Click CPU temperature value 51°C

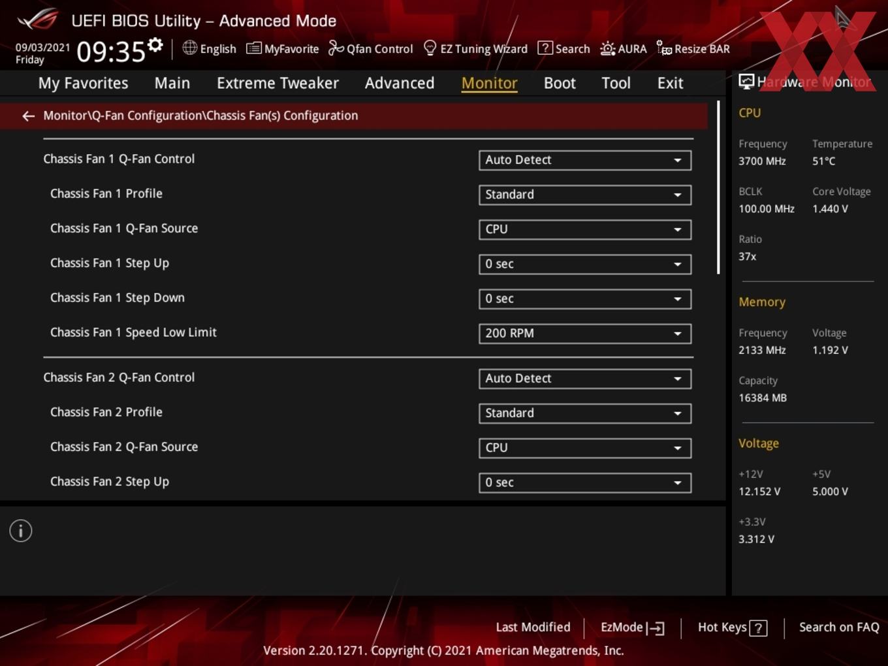(x=823, y=161)
